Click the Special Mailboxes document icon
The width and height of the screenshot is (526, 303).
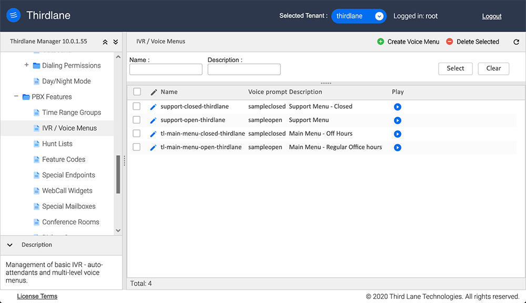click(37, 206)
